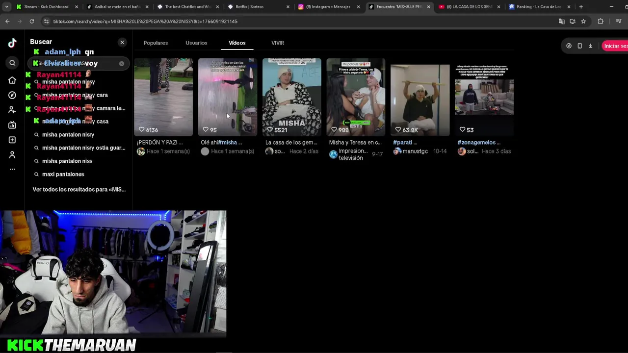Switch to the Instagram Mensajes tab
Screen dimensions: 628x353
[x=330, y=7]
